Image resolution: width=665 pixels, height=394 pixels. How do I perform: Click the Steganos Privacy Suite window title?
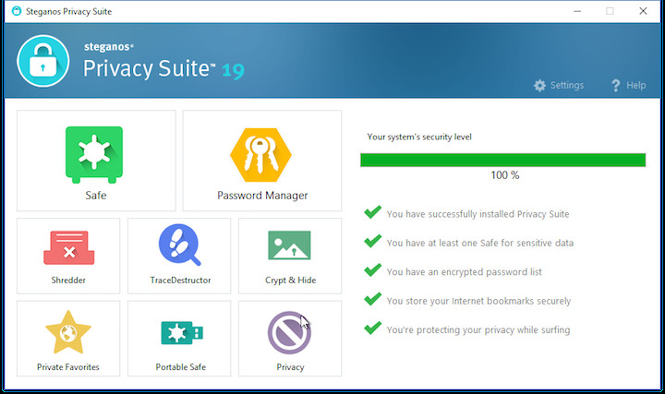pyautogui.click(x=68, y=11)
